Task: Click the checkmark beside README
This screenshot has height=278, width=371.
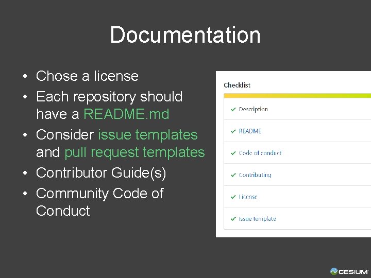Action: tap(233, 131)
